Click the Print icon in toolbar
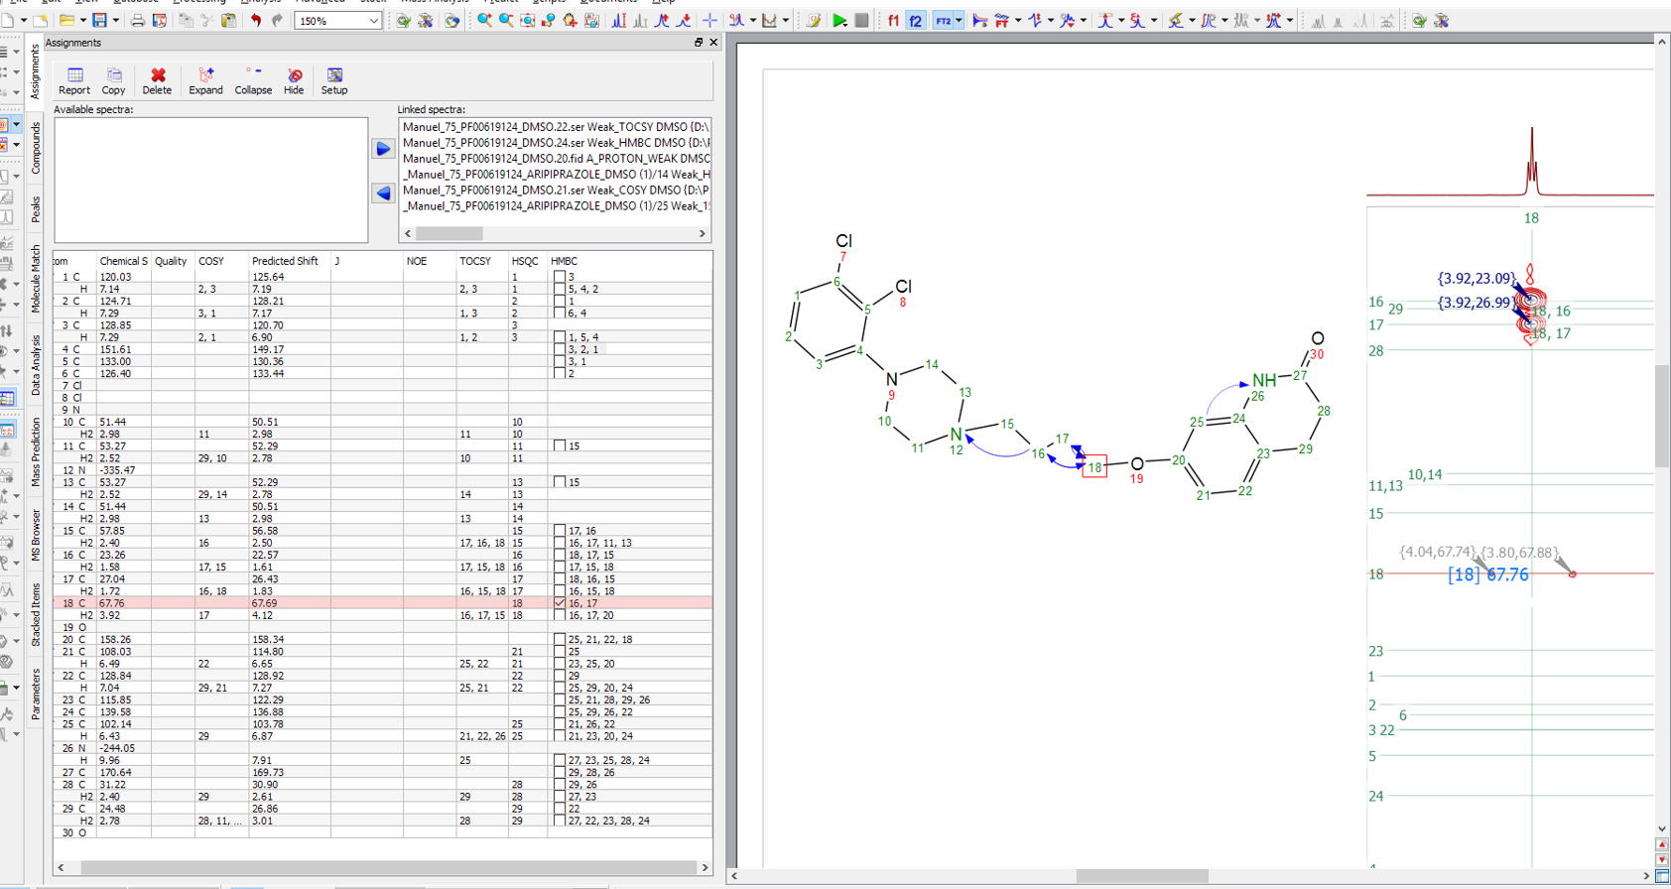This screenshot has width=1671, height=889. (x=138, y=20)
